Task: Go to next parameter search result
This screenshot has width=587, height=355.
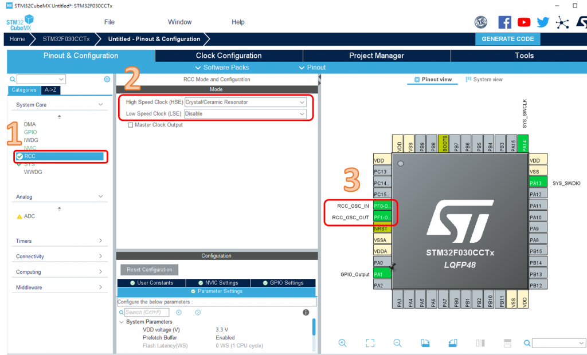Action: click(x=198, y=313)
